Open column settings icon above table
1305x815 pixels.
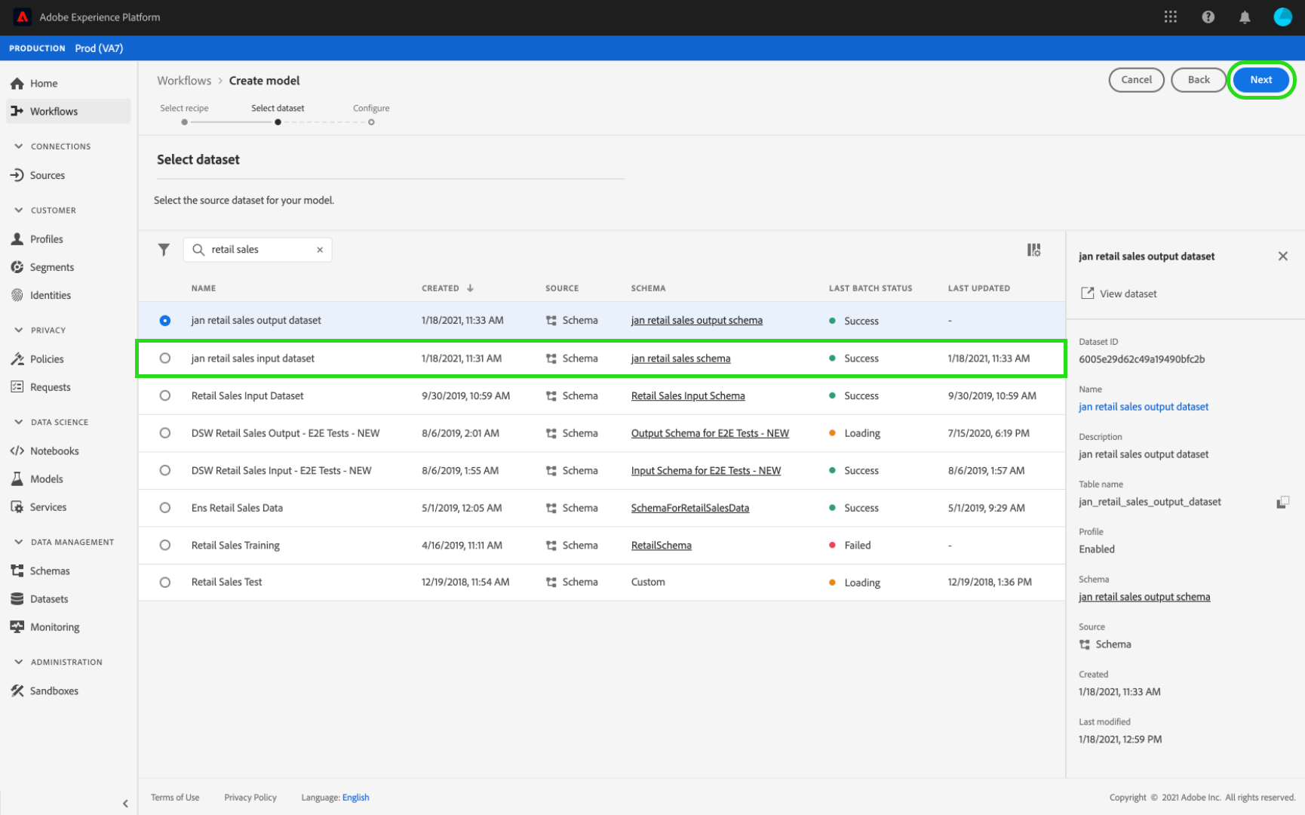point(1033,250)
